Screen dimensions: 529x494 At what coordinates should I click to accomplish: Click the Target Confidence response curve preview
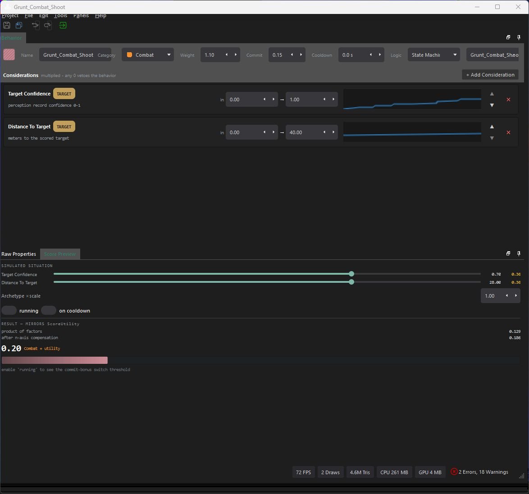(x=412, y=99)
